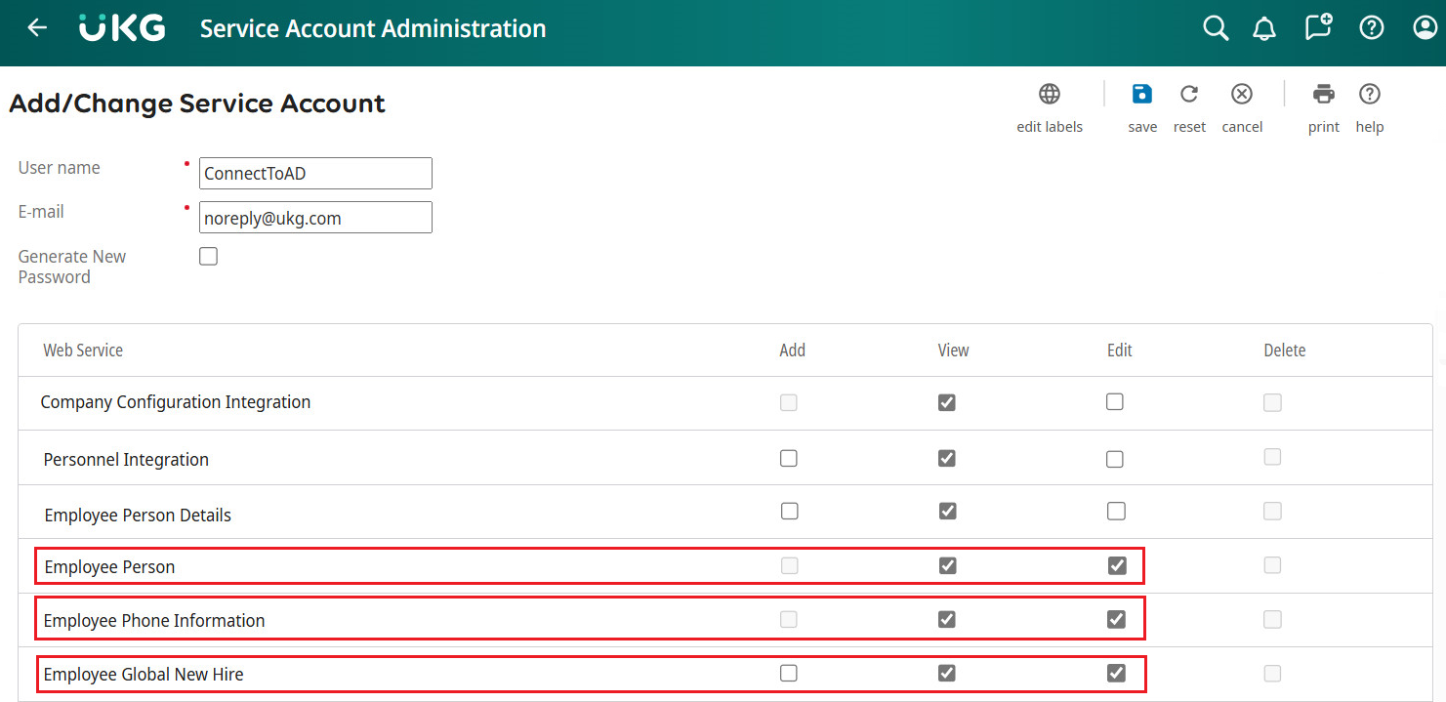The image size is (1446, 702).
Task: Go back using the header arrow
Action: pyautogui.click(x=37, y=28)
